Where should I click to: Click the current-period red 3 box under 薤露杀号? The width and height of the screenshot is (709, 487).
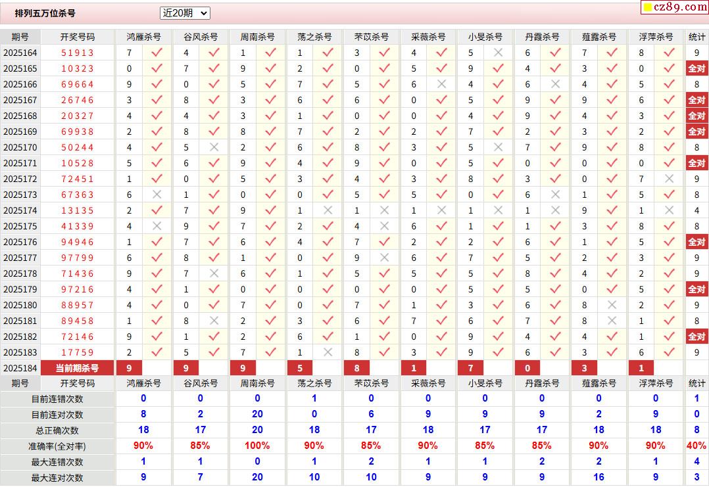pyautogui.click(x=585, y=368)
